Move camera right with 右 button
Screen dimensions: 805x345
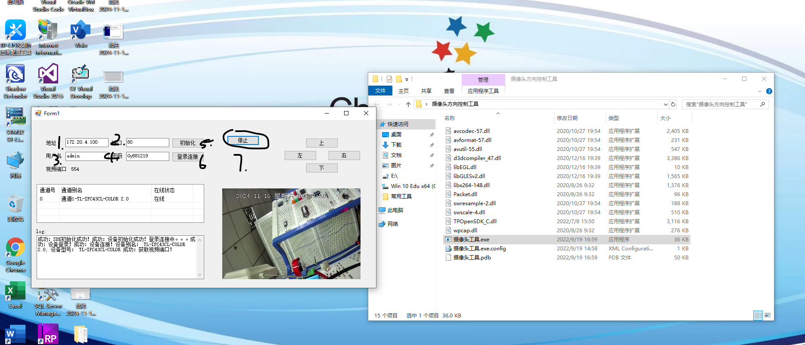coord(344,155)
